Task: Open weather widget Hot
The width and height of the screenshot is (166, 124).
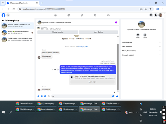Action: coord(129,112)
